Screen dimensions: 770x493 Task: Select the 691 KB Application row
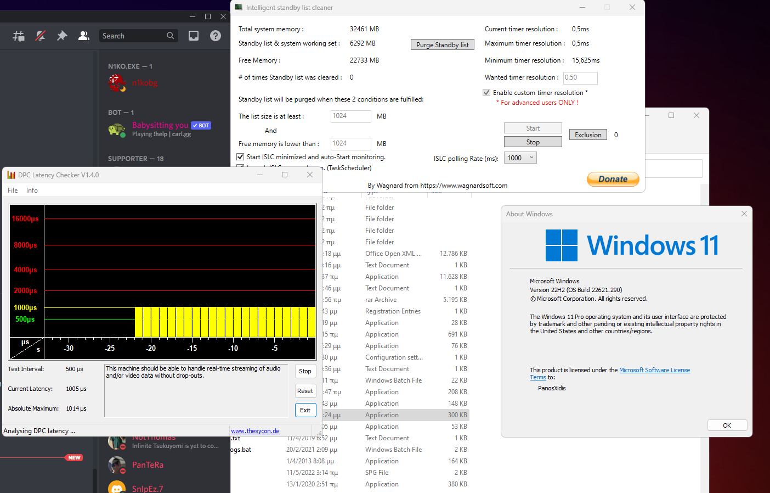(396, 334)
